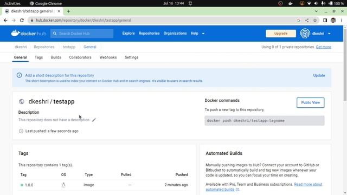
Task: Open the Help dropdown menu
Action: [197, 34]
